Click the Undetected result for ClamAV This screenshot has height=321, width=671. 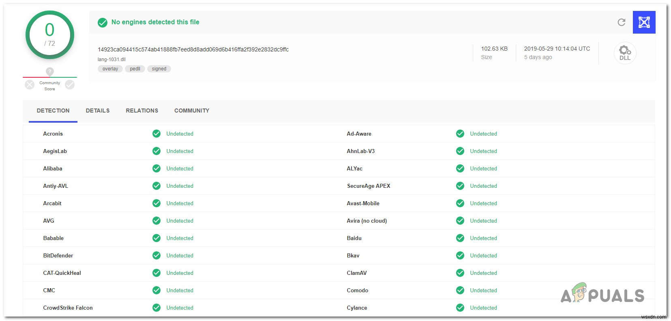click(483, 273)
